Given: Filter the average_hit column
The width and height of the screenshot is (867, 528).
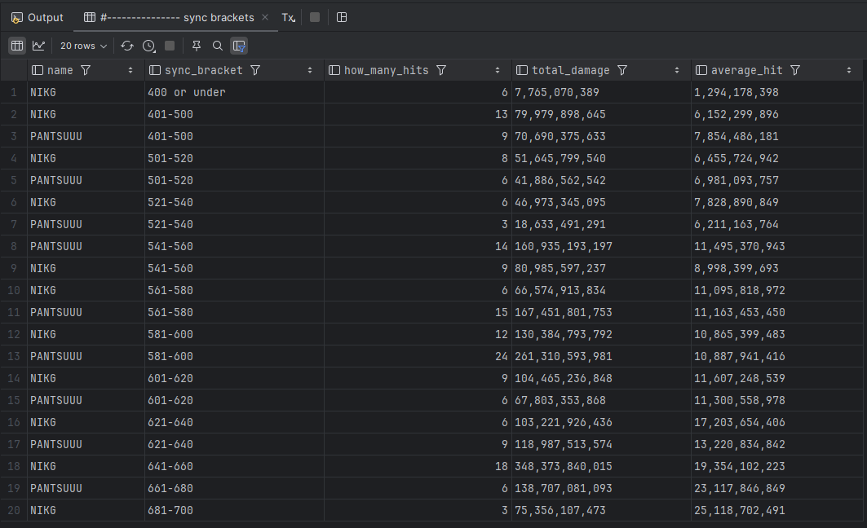Looking at the screenshot, I should pos(795,70).
